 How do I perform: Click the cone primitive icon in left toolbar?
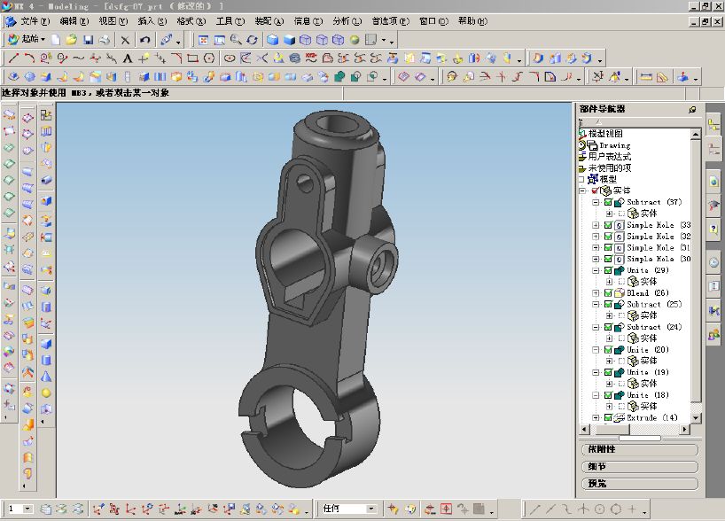click(x=46, y=377)
